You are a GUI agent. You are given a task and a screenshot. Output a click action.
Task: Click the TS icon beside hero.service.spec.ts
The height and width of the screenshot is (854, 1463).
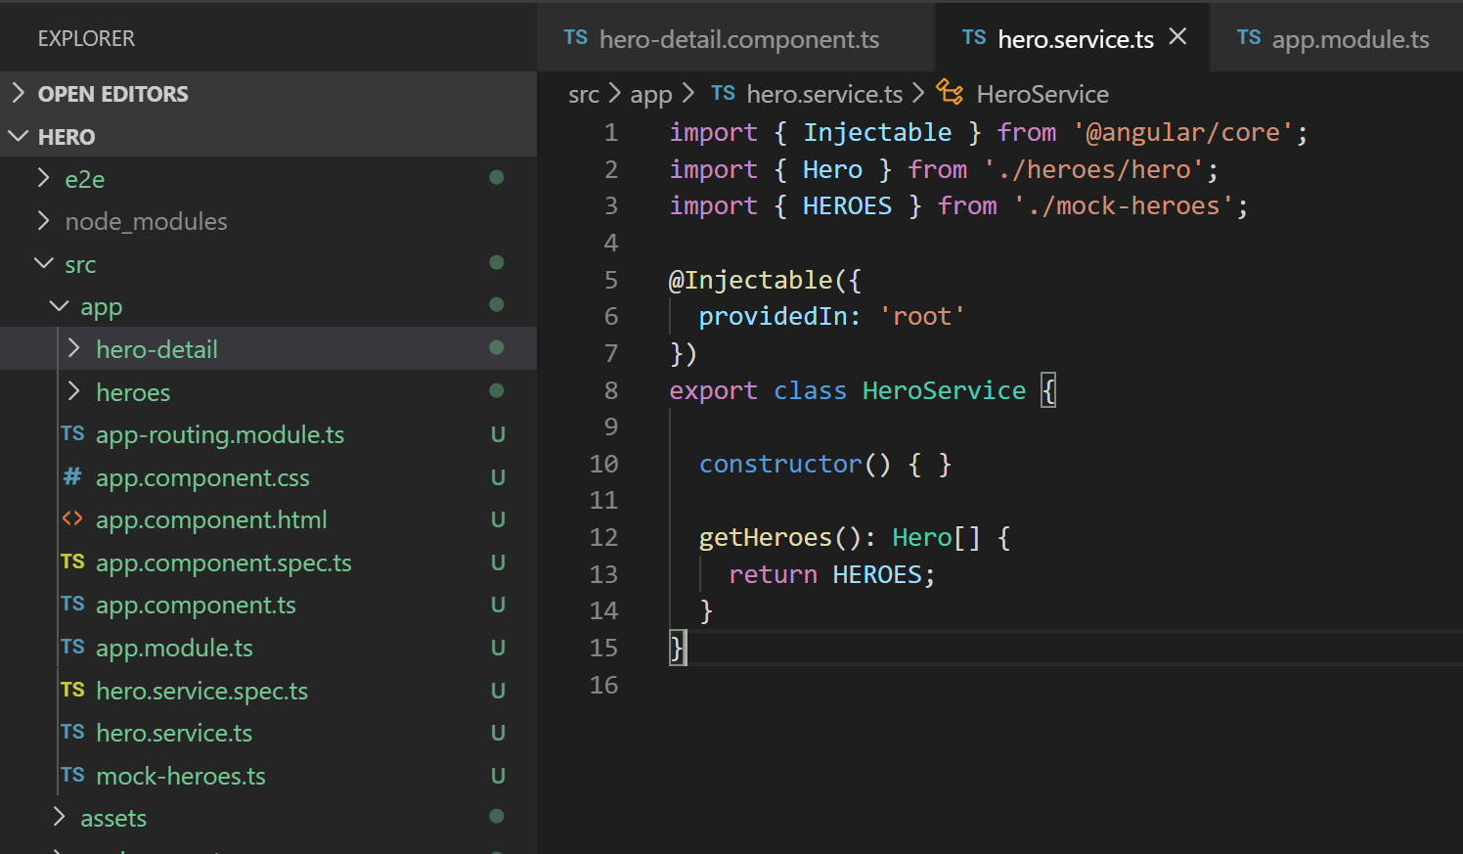coord(72,690)
